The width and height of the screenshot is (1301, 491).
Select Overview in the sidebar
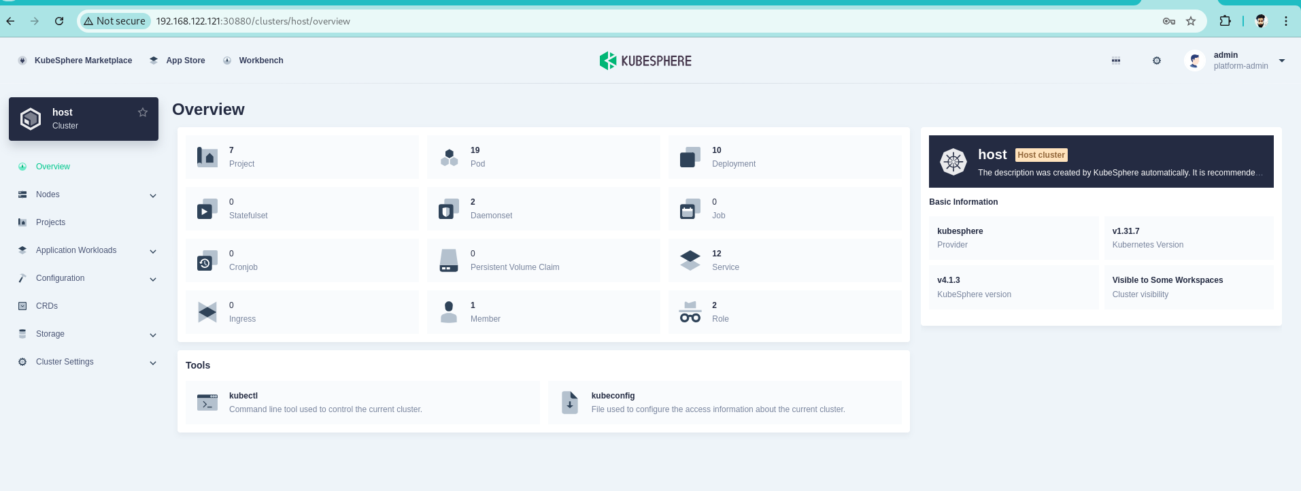(x=53, y=167)
